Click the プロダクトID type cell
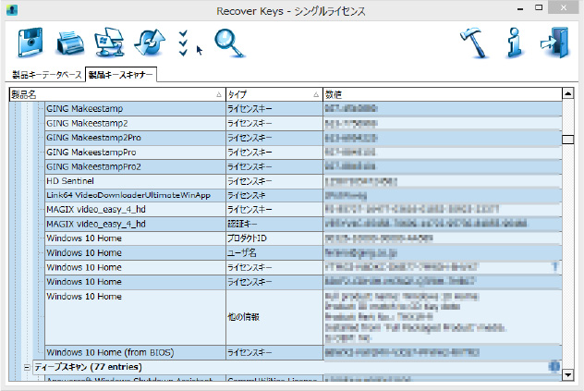Screen dimensions: 584x391 click(x=274, y=238)
